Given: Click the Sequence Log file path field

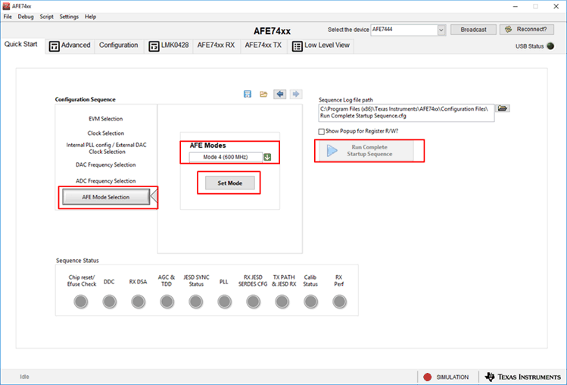Looking at the screenshot, I should (406, 112).
